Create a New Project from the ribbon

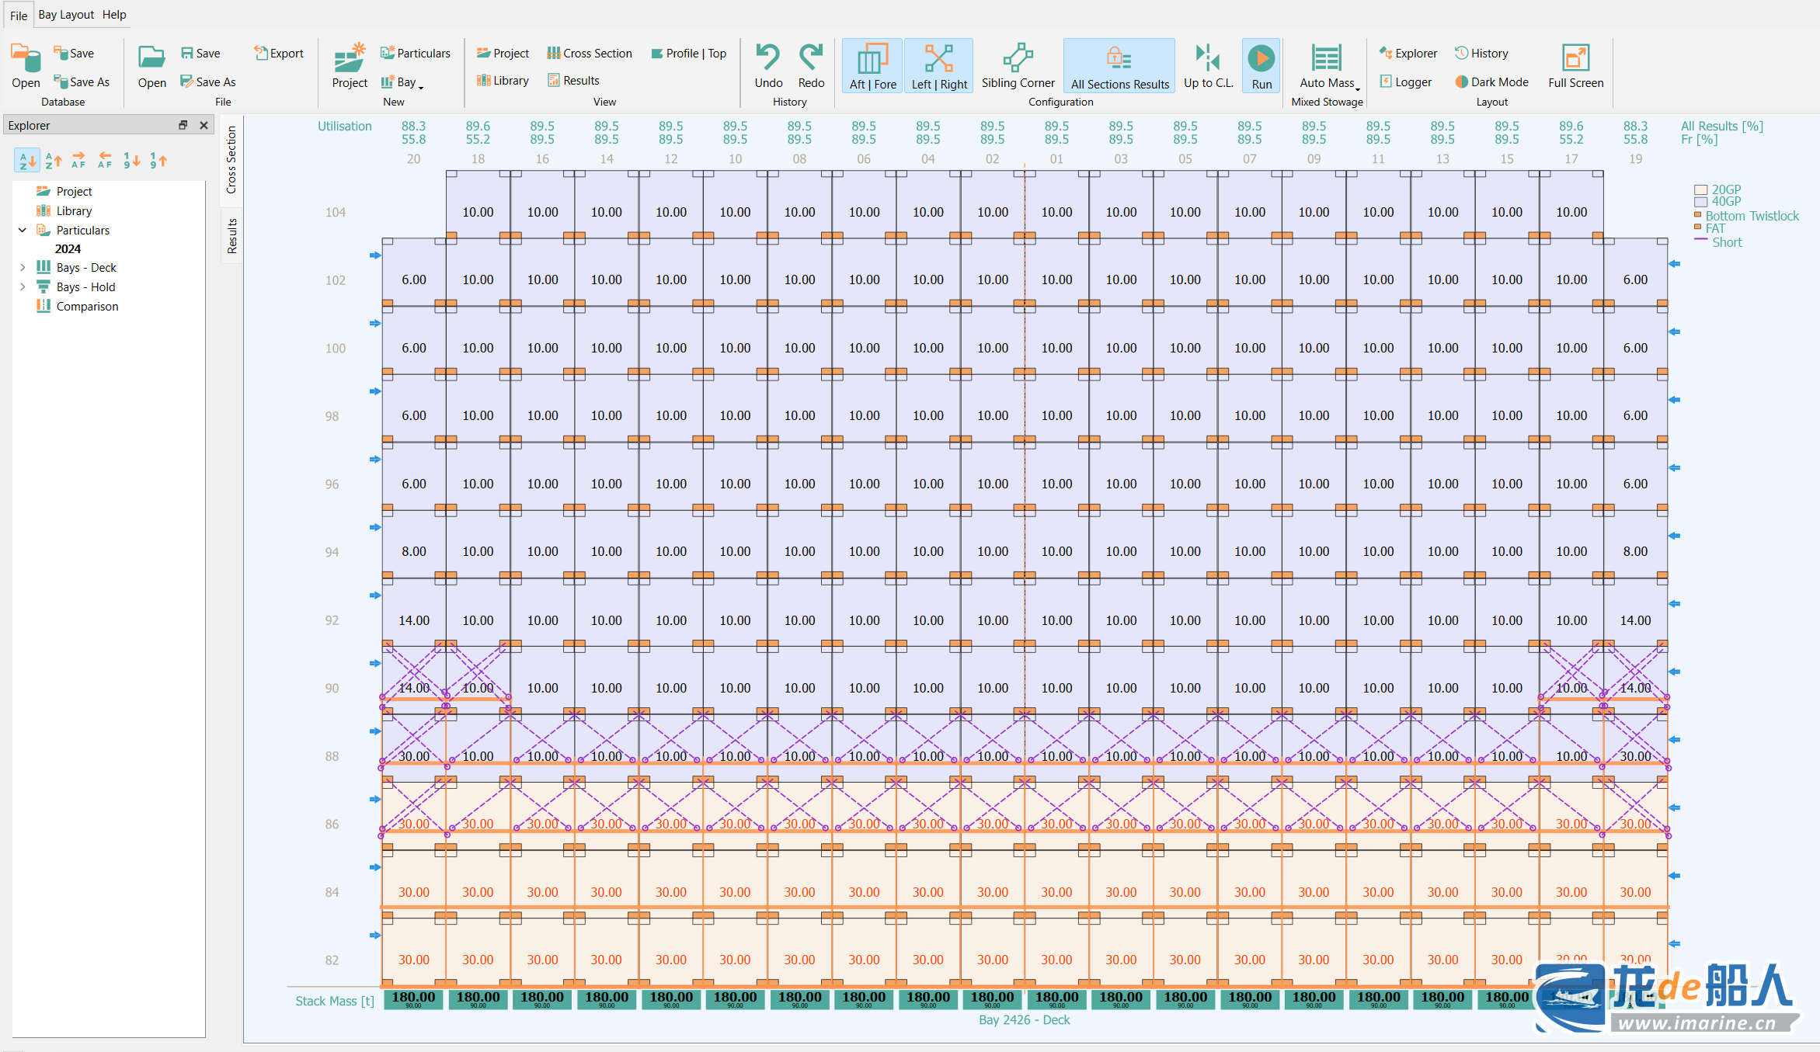(x=350, y=62)
